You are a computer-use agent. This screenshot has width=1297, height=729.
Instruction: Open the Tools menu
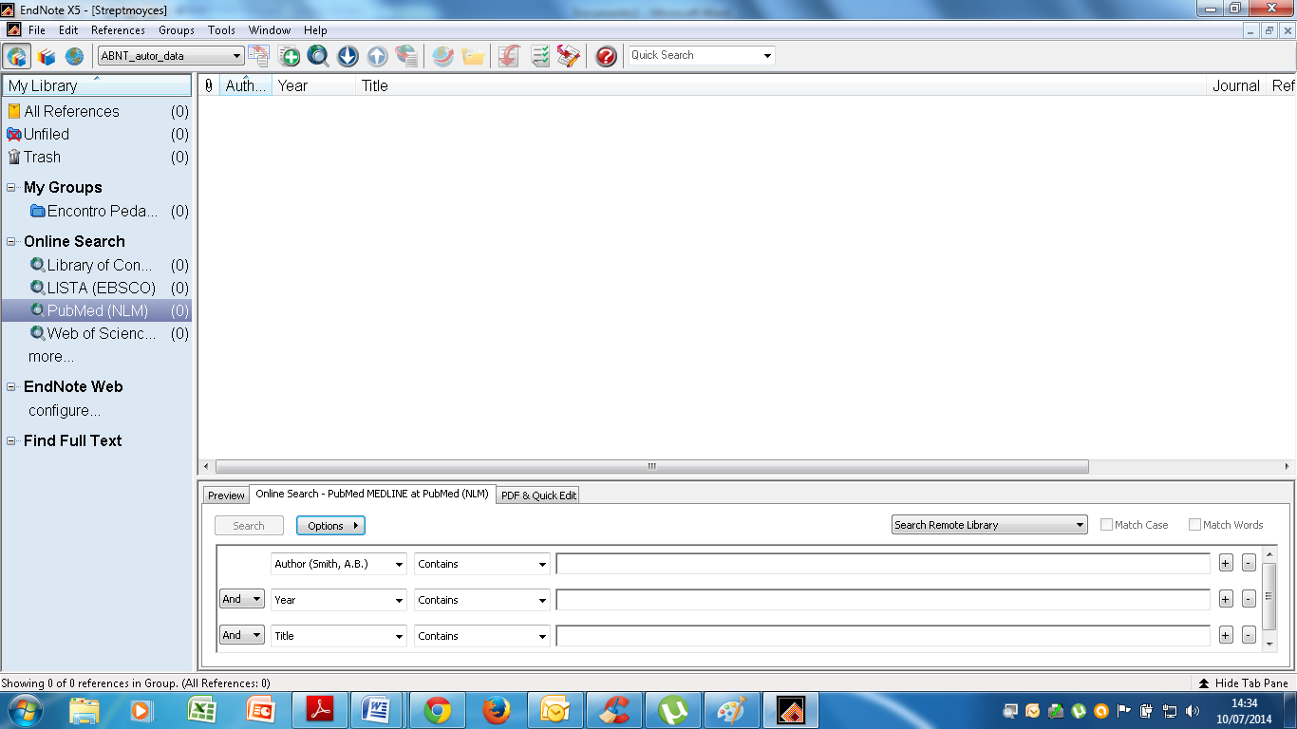point(221,30)
